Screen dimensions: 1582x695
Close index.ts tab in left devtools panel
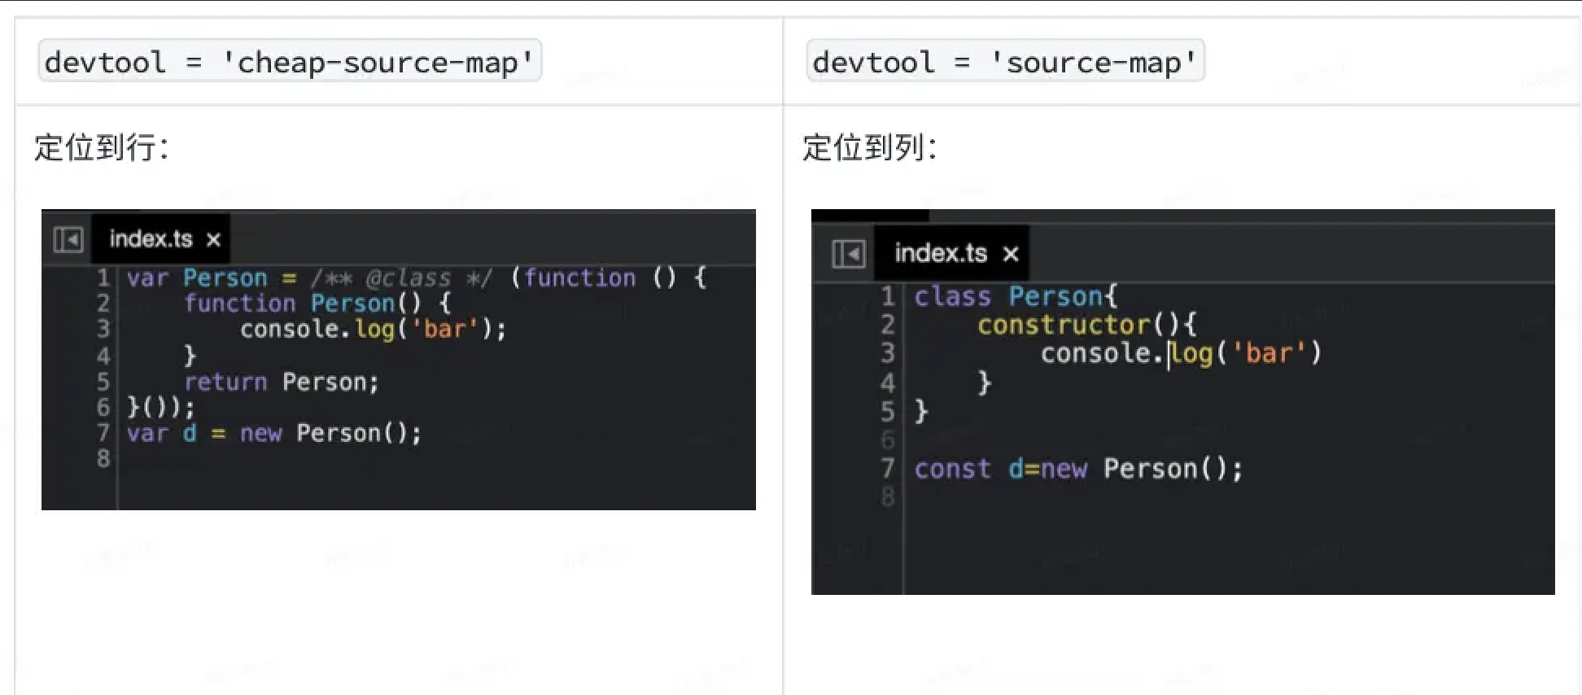pos(213,240)
